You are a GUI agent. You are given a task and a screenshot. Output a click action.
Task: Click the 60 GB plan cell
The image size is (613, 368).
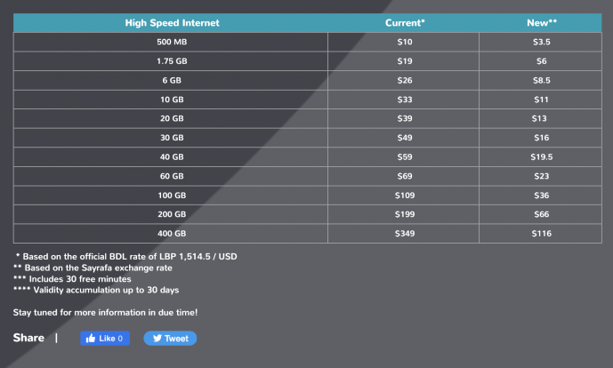point(171,176)
